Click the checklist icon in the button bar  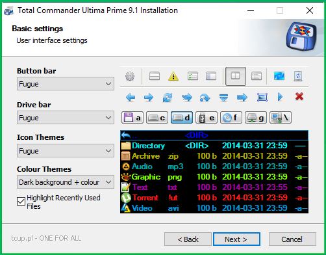(193, 76)
